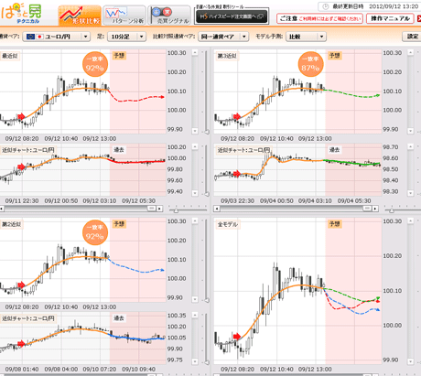Click the price scale down arrow of 第3近似 chart
The image size is (421, 376).
pyautogui.click(x=411, y=131)
